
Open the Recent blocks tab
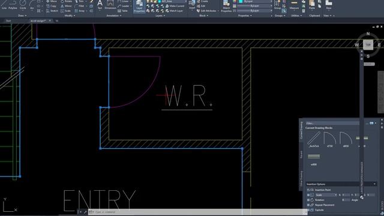pyautogui.click(x=301, y=154)
